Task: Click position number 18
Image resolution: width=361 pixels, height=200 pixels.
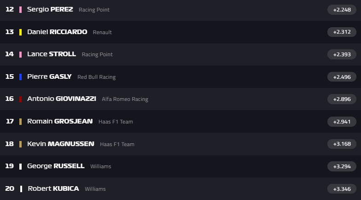Action: pos(9,144)
